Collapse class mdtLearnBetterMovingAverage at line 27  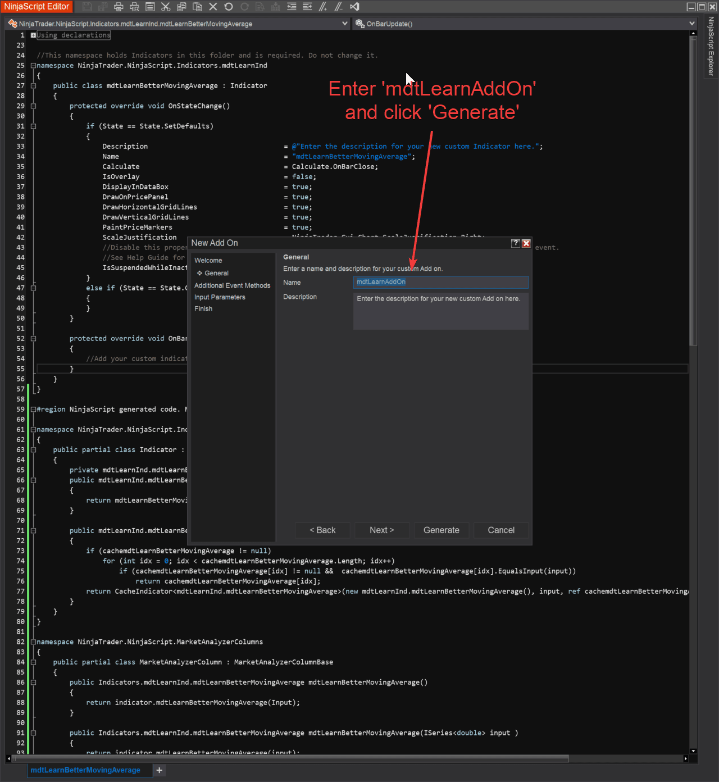coord(33,86)
